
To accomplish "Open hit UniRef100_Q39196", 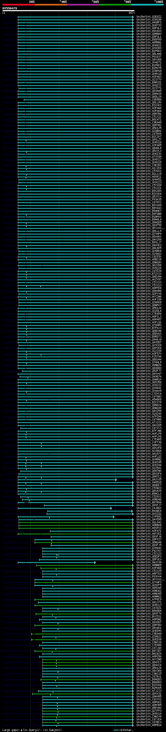I will (x=149, y=20).
